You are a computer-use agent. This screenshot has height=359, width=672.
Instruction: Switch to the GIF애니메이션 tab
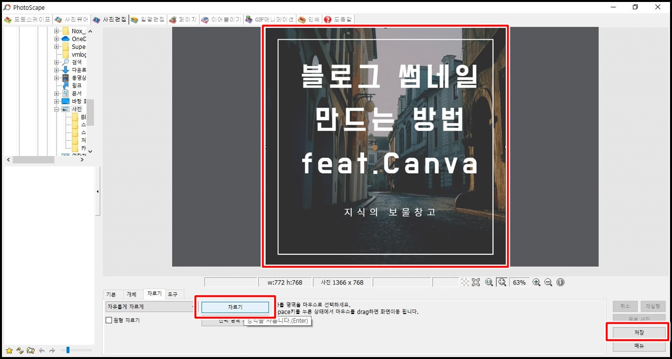(269, 20)
